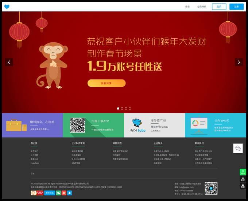Click the vip@eqxiu.com email text
This screenshot has height=201, width=248.
point(187,187)
